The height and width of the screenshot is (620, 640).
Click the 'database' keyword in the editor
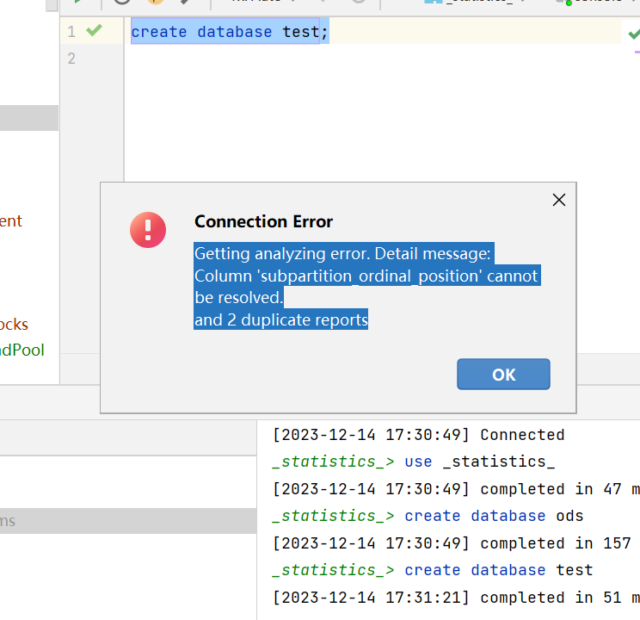(235, 32)
